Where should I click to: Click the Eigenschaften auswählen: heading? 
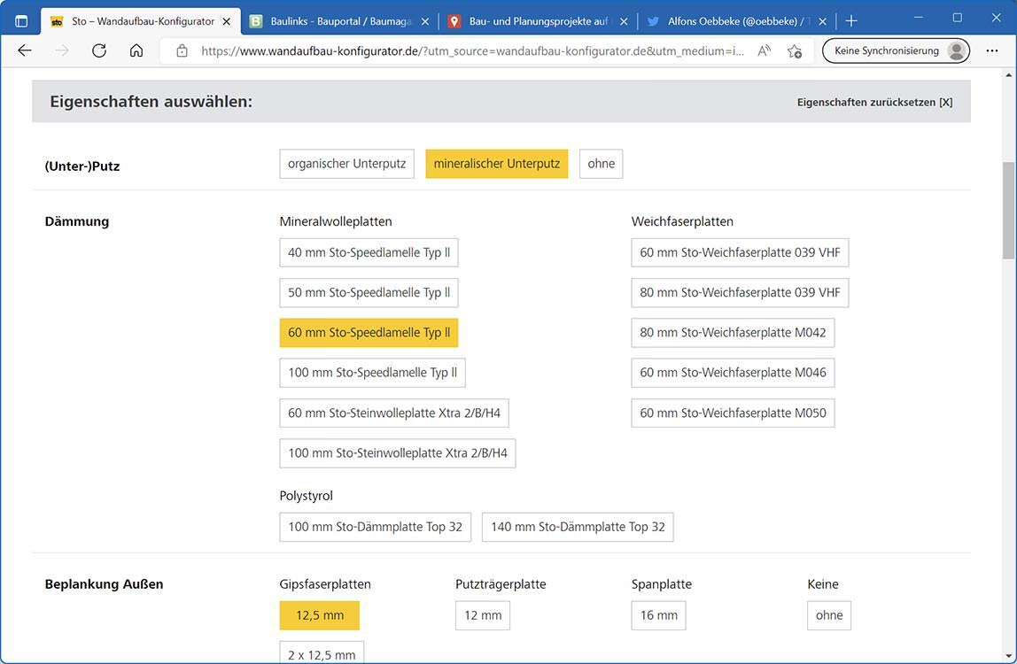tap(151, 102)
